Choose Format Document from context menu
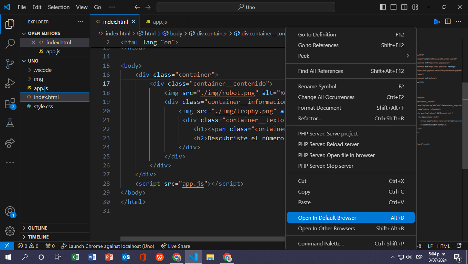The image size is (468, 264). (351, 108)
